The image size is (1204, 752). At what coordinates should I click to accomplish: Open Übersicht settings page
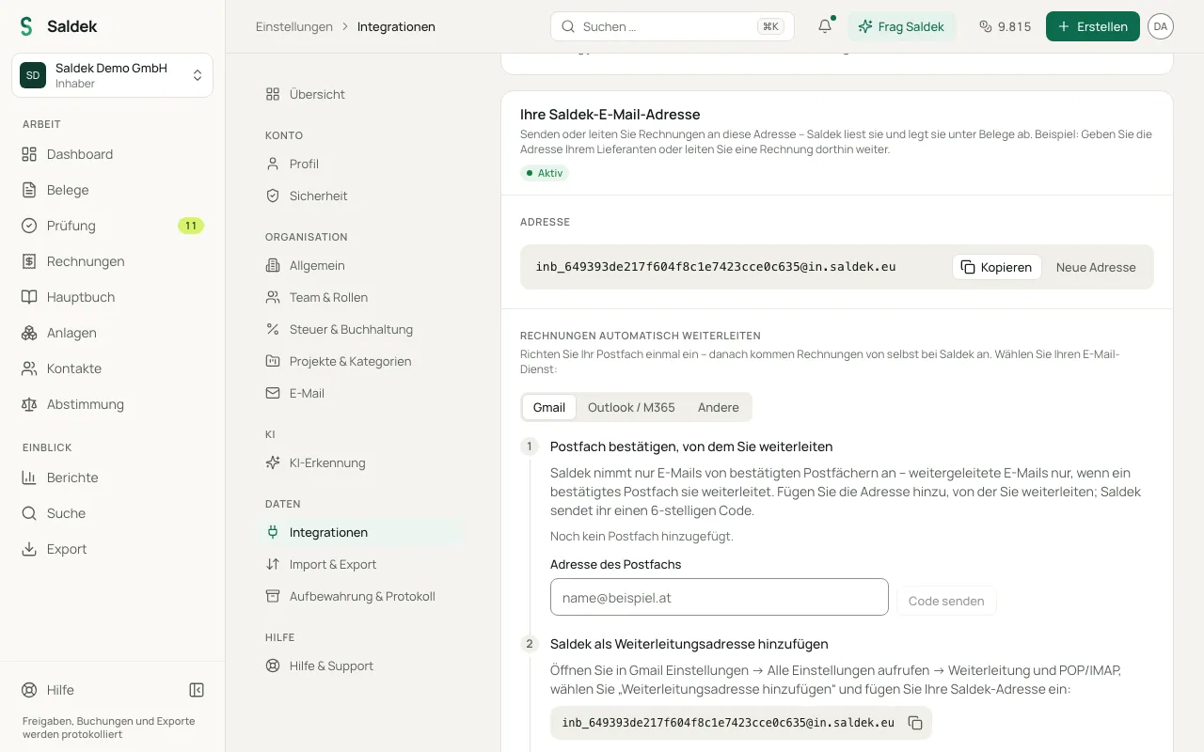tap(360, 94)
